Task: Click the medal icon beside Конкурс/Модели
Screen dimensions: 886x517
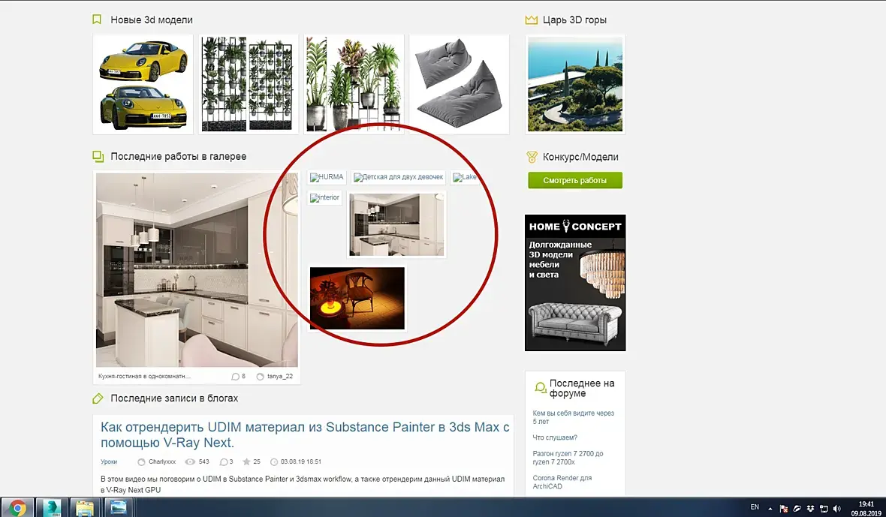Action: (531, 157)
